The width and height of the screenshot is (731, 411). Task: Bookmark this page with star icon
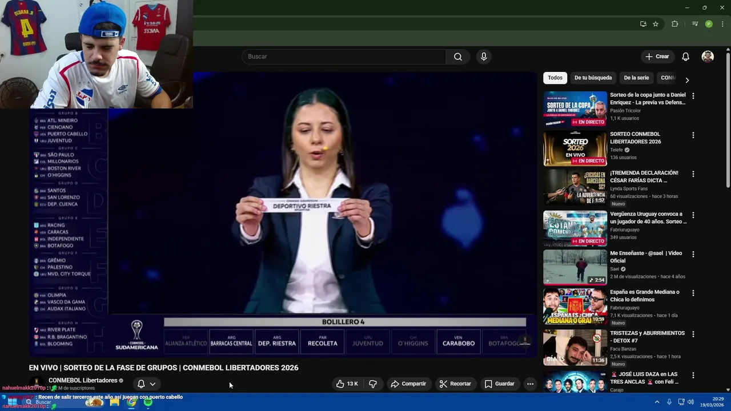click(656, 24)
